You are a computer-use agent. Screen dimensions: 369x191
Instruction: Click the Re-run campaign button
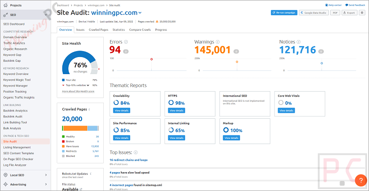click(x=284, y=13)
